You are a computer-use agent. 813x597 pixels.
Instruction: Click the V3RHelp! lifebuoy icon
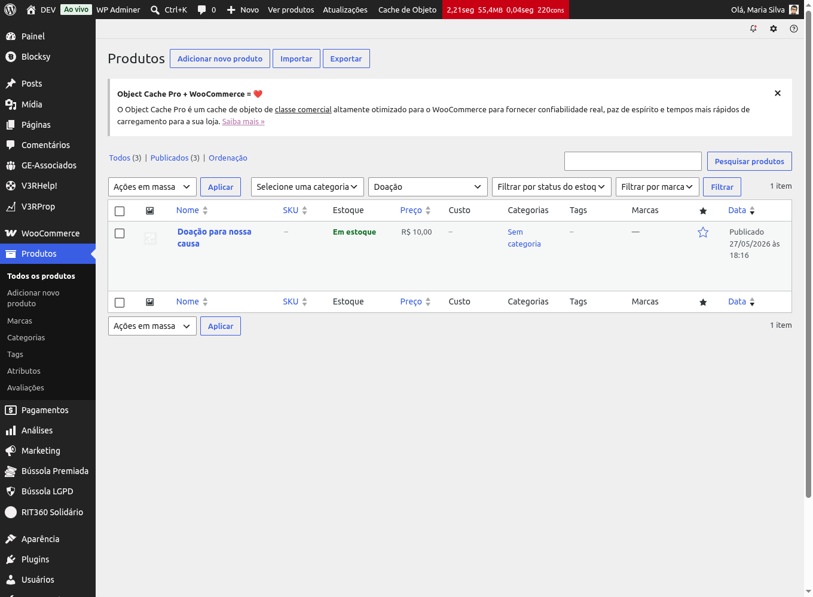pos(11,186)
